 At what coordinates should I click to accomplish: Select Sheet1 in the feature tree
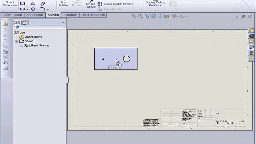tap(27, 41)
